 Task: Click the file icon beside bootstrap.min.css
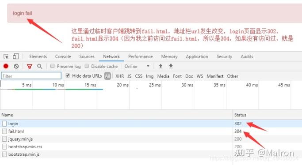[4, 146]
